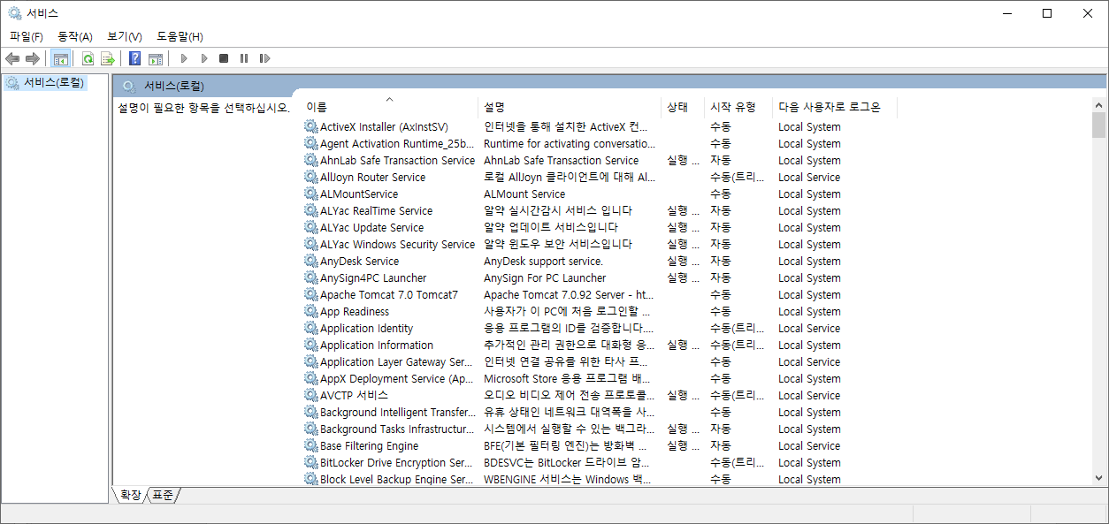Viewport: 1109px width, 524px height.
Task: Click the description 'Runtime for activating conversatio...'
Action: click(x=570, y=143)
